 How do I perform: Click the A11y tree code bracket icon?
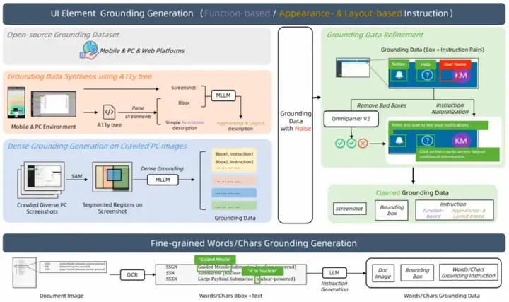[109, 112]
